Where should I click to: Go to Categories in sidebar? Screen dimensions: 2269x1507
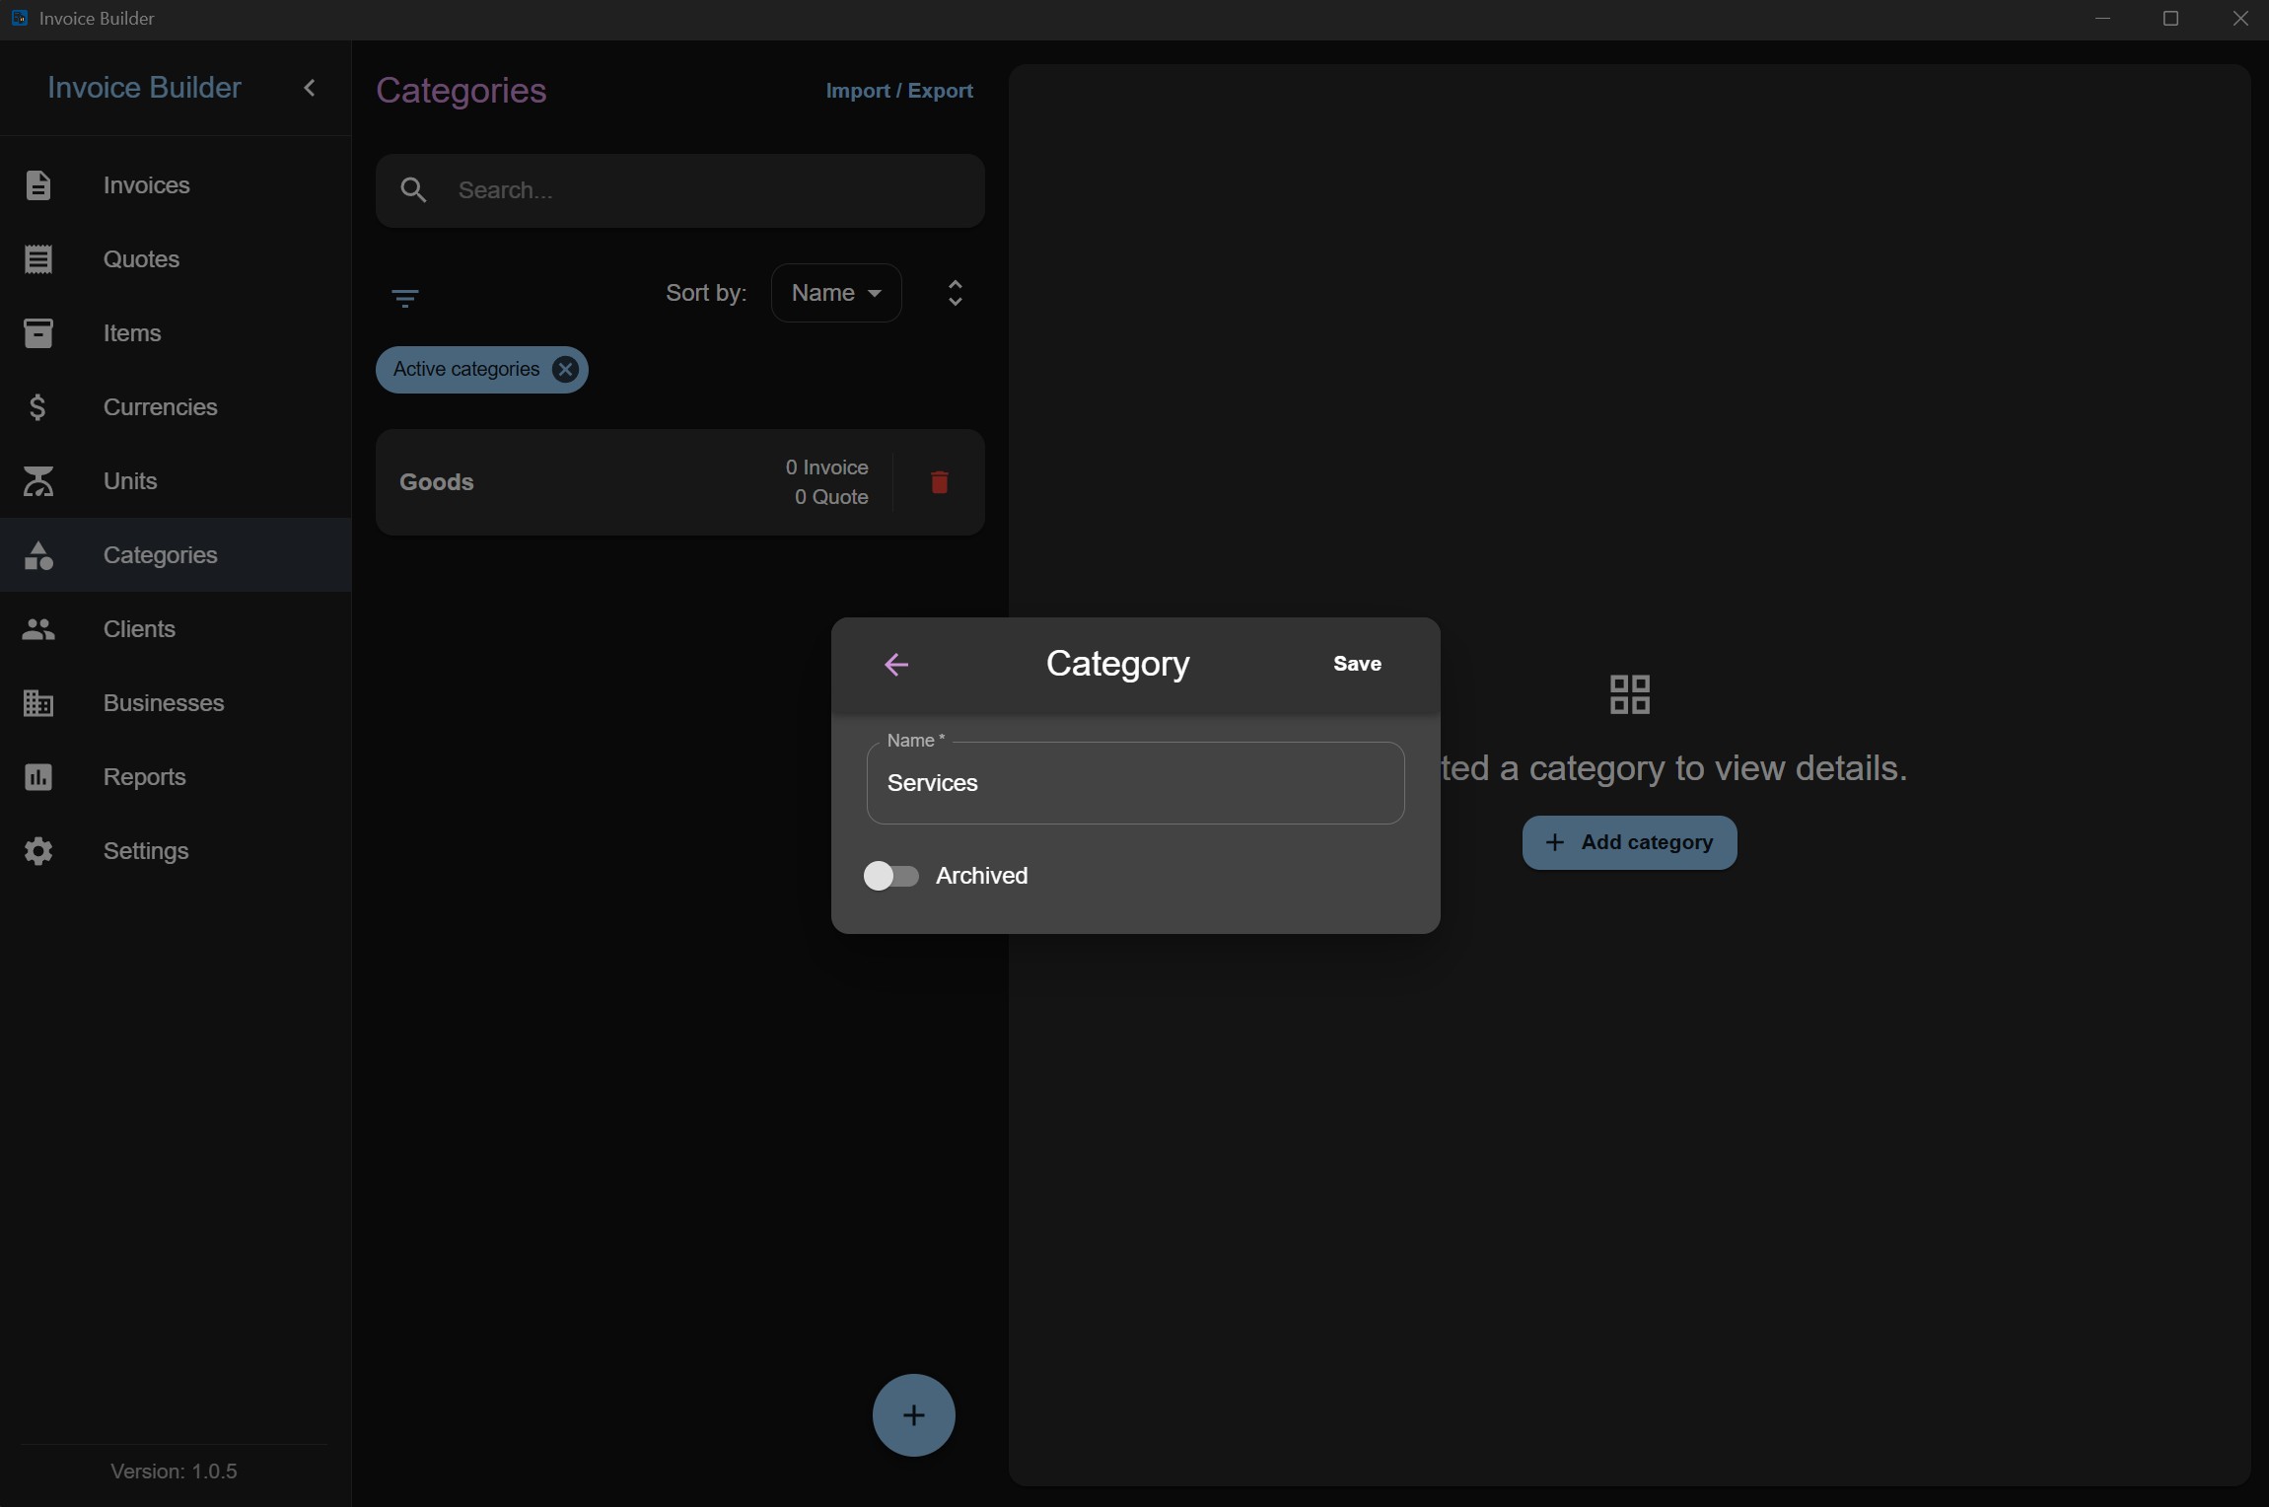[x=176, y=555]
